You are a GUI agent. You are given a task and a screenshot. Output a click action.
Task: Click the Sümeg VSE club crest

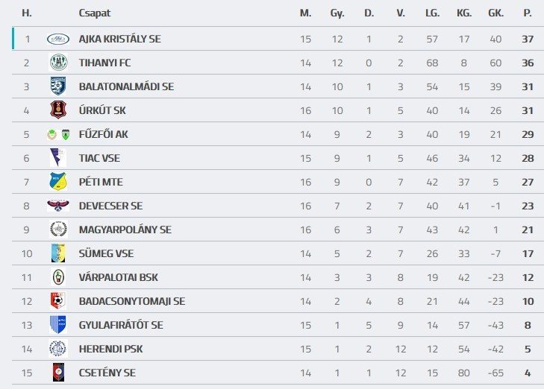click(x=58, y=253)
